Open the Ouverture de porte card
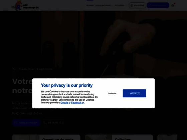This screenshot has height=140, width=187. point(46,137)
